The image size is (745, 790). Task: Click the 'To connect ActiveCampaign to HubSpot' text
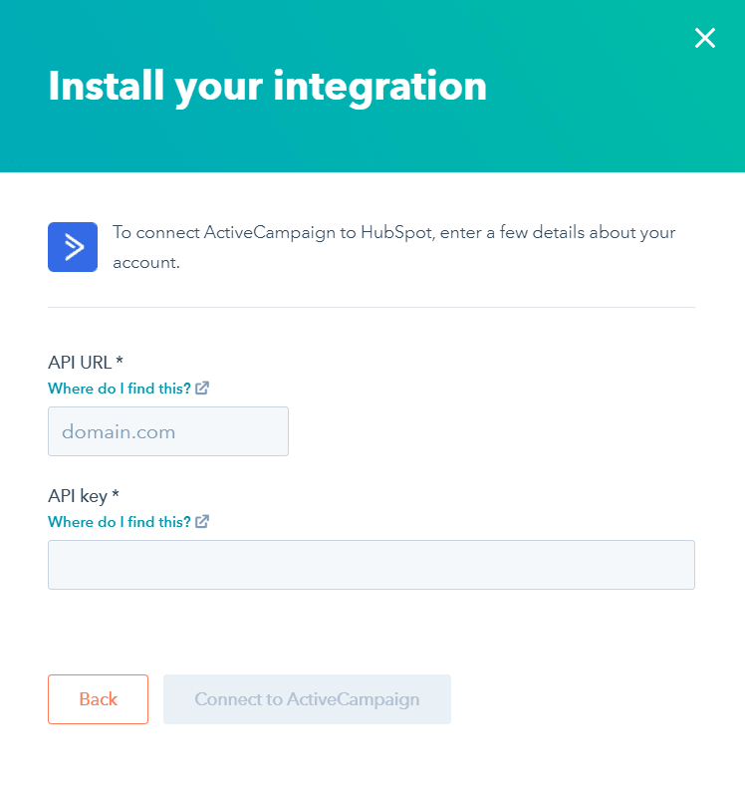tap(393, 247)
